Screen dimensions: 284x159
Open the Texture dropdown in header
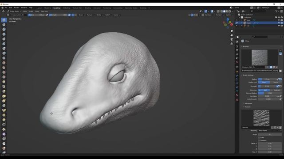[x=91, y=15]
